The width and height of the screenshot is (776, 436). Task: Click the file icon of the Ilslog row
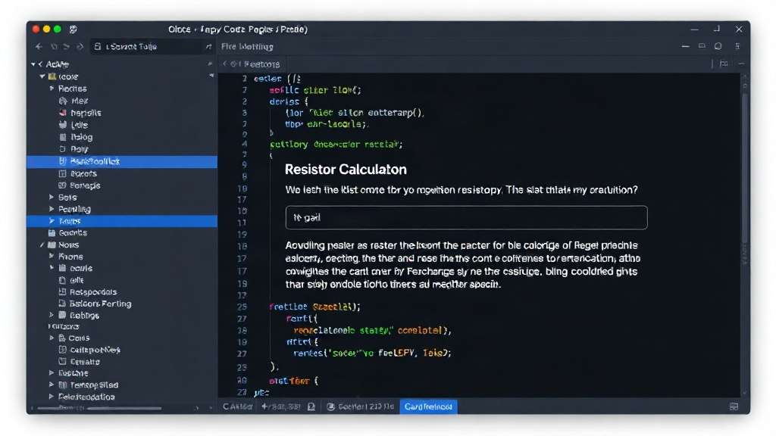[63, 137]
